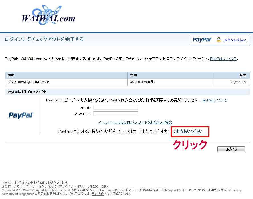Open 契約条件 link in footer
Image resolution: width=253 pixels, height=199 pixels.
tap(98, 194)
